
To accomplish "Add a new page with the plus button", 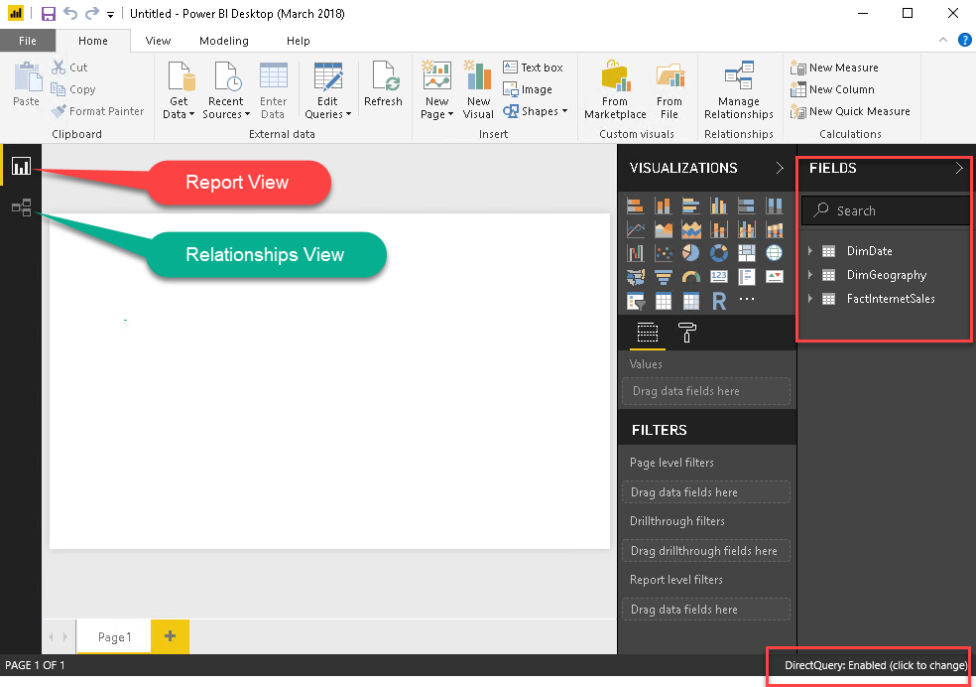I will click(169, 636).
